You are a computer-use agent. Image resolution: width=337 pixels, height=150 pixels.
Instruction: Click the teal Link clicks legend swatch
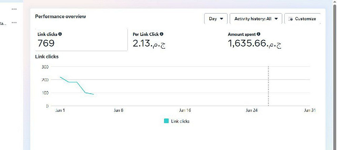click(x=166, y=121)
